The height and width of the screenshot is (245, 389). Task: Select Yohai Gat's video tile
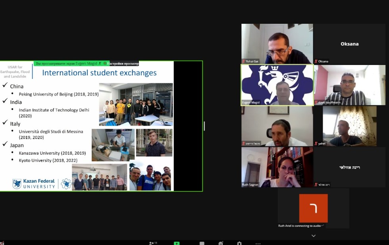point(277,43)
